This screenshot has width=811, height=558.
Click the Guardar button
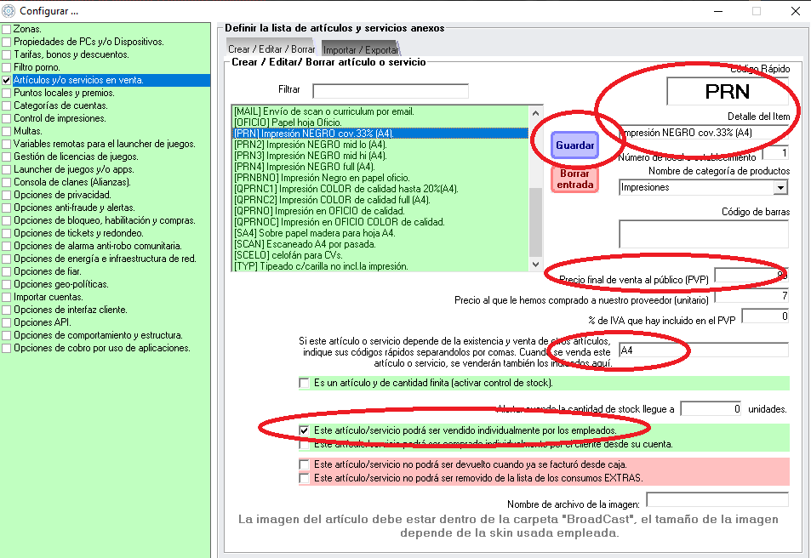[574, 145]
